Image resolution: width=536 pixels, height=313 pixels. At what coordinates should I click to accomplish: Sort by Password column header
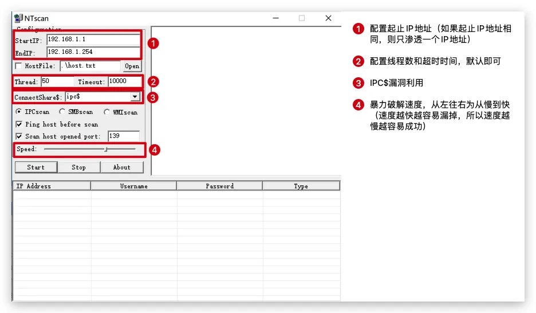pos(220,186)
